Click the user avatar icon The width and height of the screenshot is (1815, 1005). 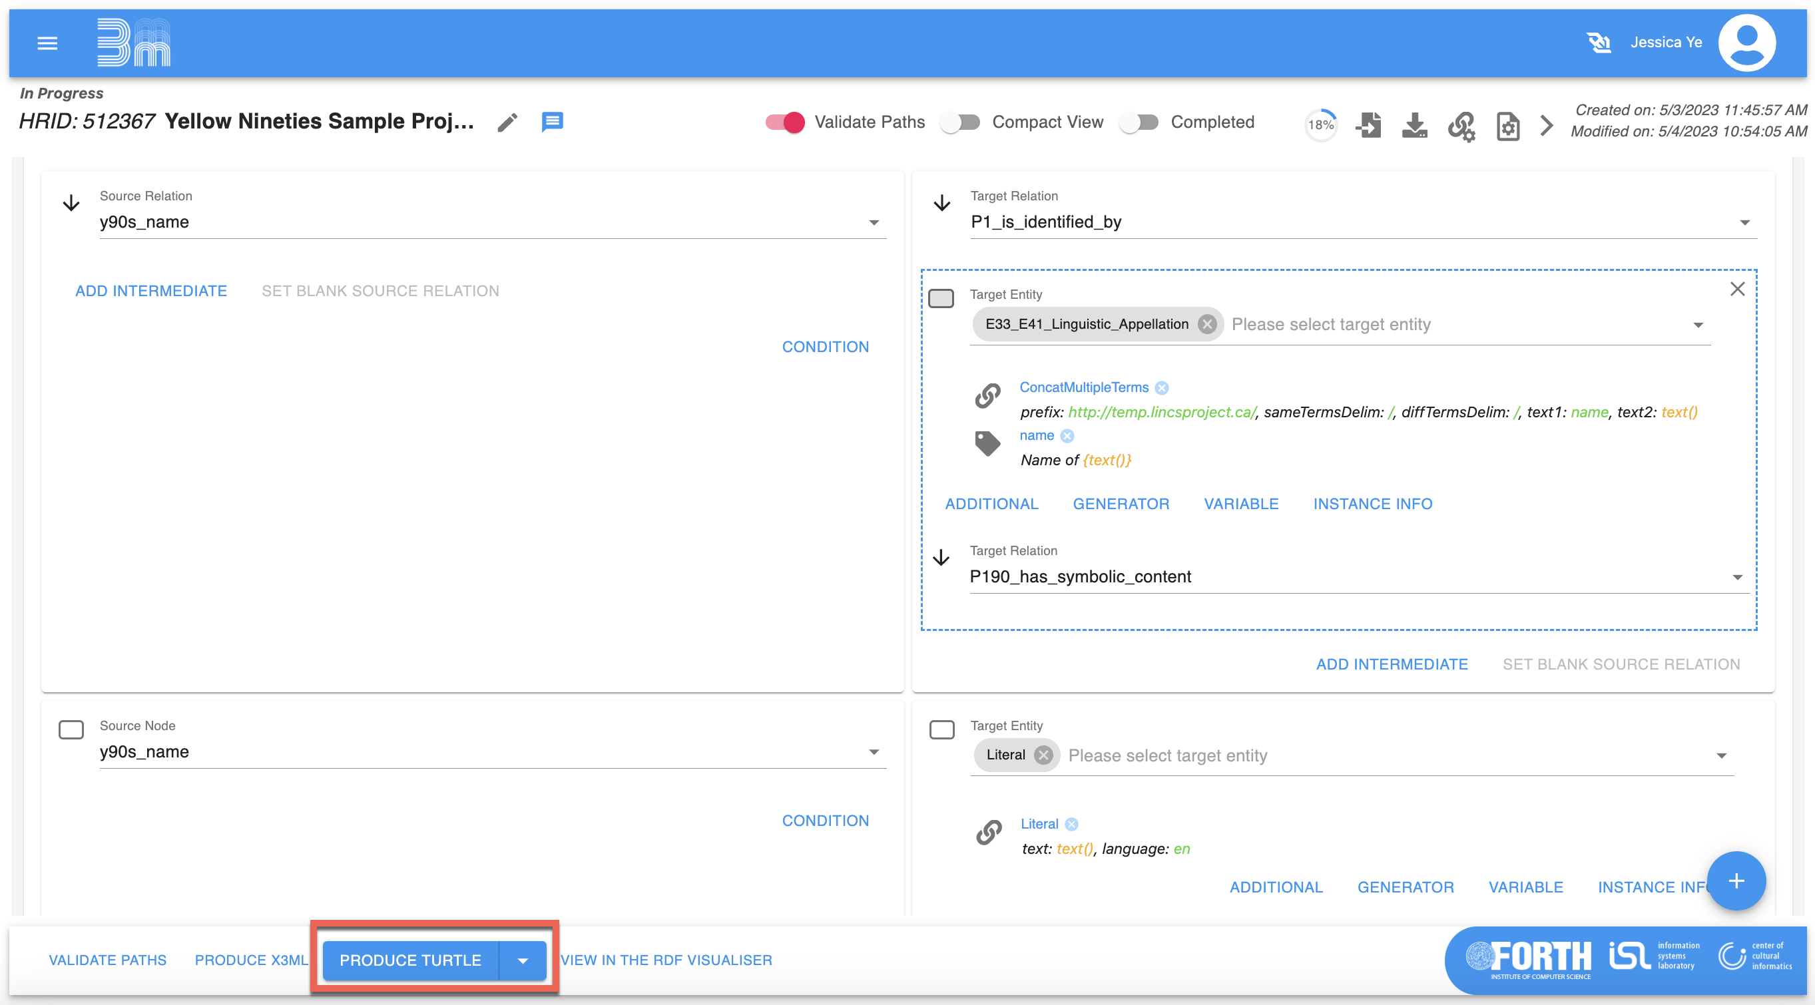tap(1746, 43)
